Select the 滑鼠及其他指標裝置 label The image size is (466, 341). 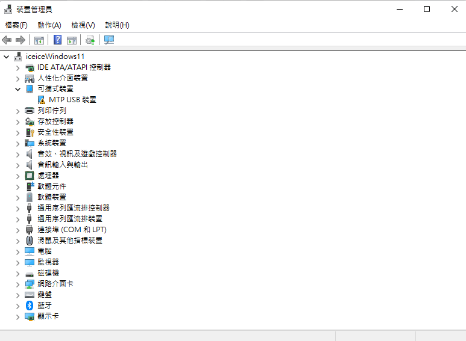tap(70, 241)
